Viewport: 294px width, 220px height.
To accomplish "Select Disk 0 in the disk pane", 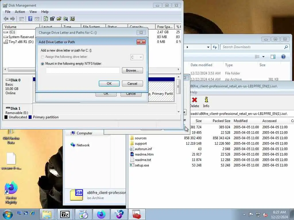I will pyautogui.click(x=18, y=89).
